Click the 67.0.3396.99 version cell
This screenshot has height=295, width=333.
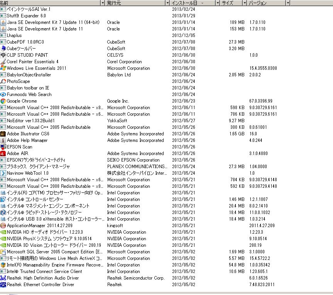tap(261, 101)
